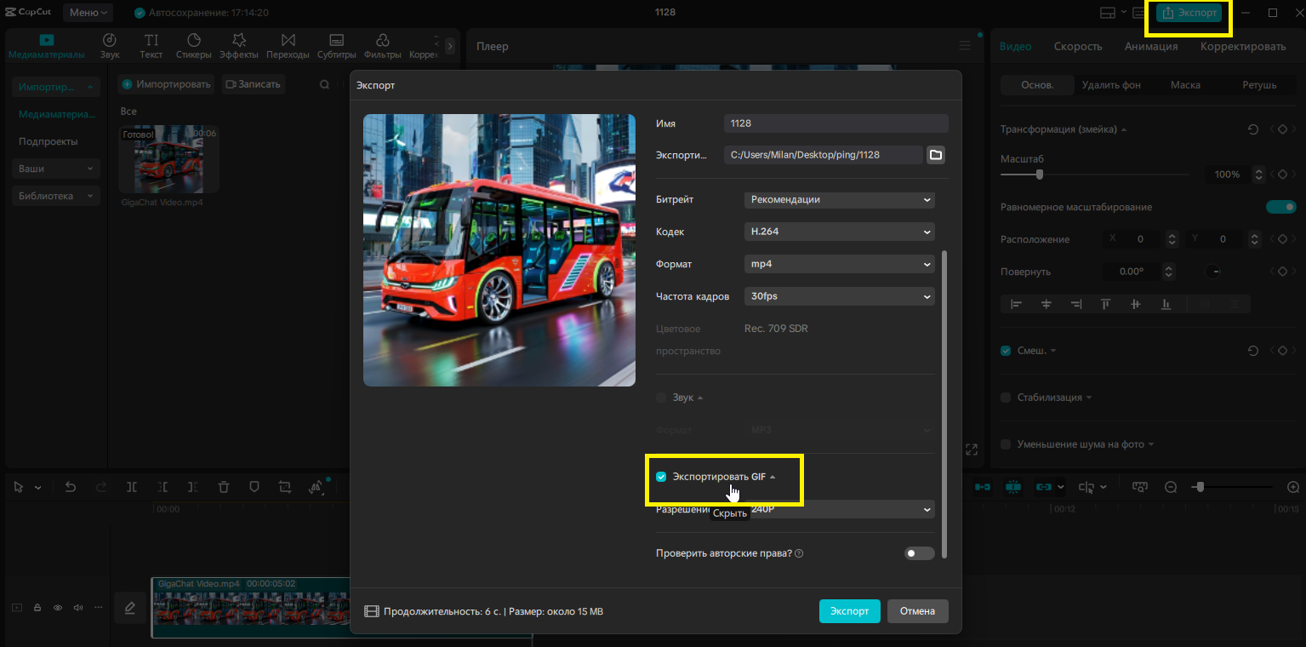Click the undo arrow in timeline toolbar
This screenshot has height=647, width=1306.
coord(71,487)
